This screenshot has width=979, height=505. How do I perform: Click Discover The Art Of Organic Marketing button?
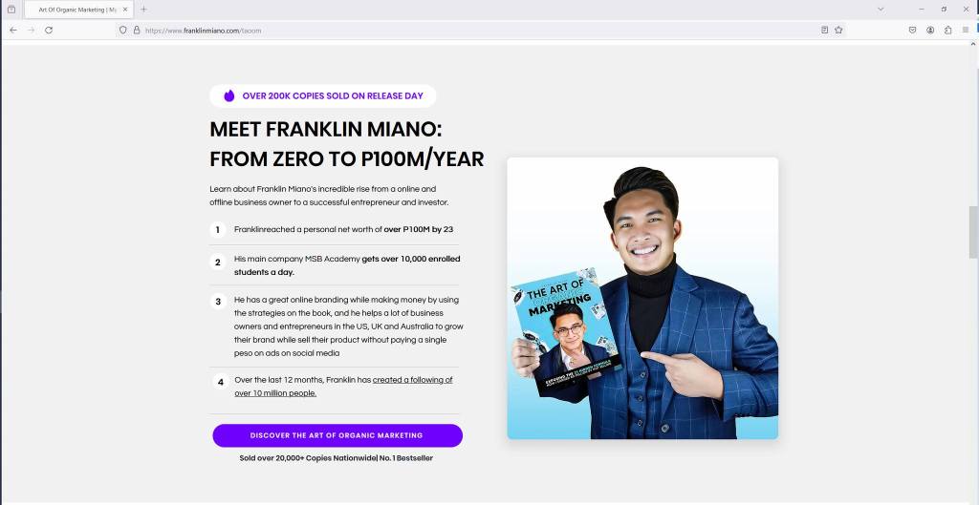[337, 436]
